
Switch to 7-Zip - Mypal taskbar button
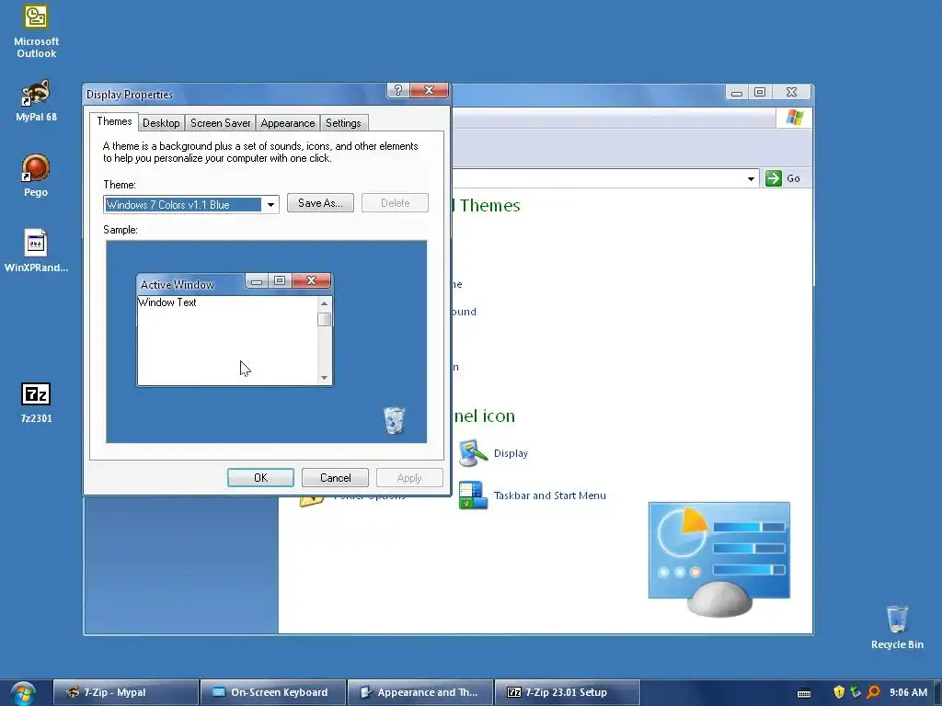point(126,692)
